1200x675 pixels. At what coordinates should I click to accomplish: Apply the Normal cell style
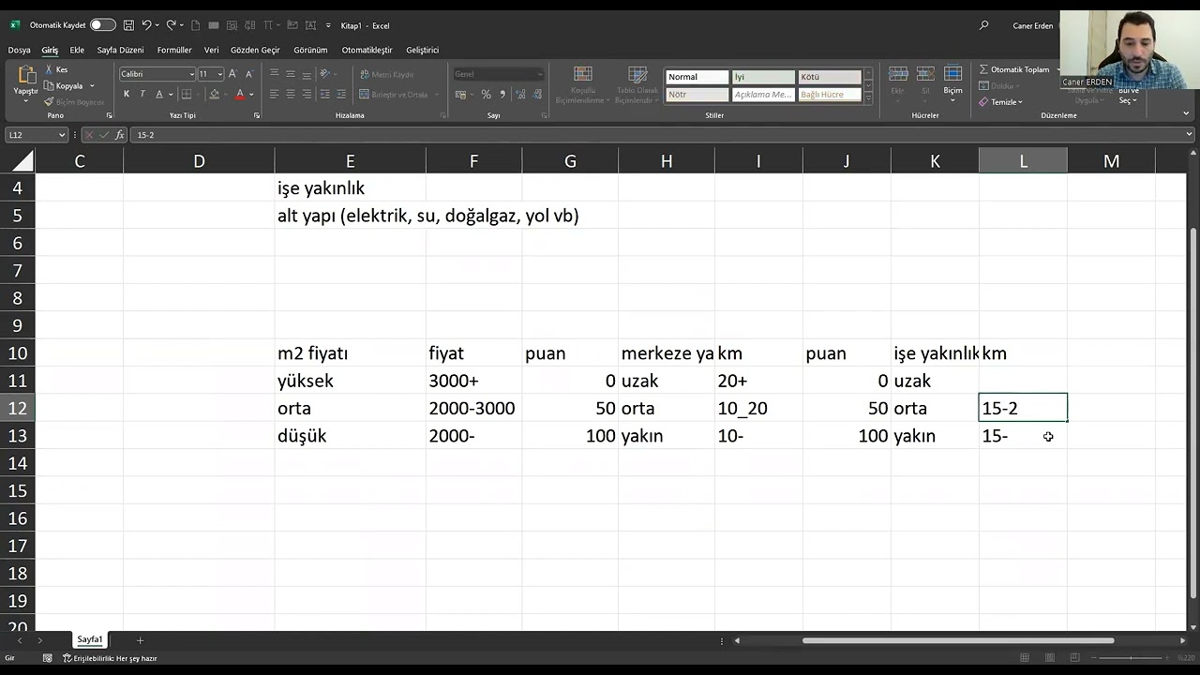[x=697, y=77]
